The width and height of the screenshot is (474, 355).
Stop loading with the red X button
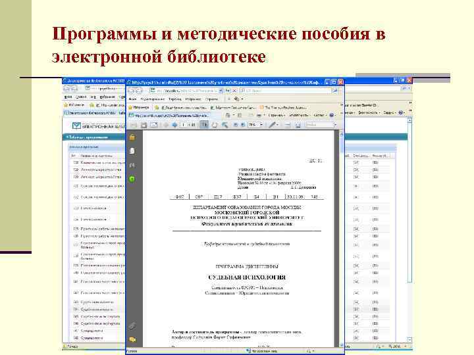(x=234, y=91)
